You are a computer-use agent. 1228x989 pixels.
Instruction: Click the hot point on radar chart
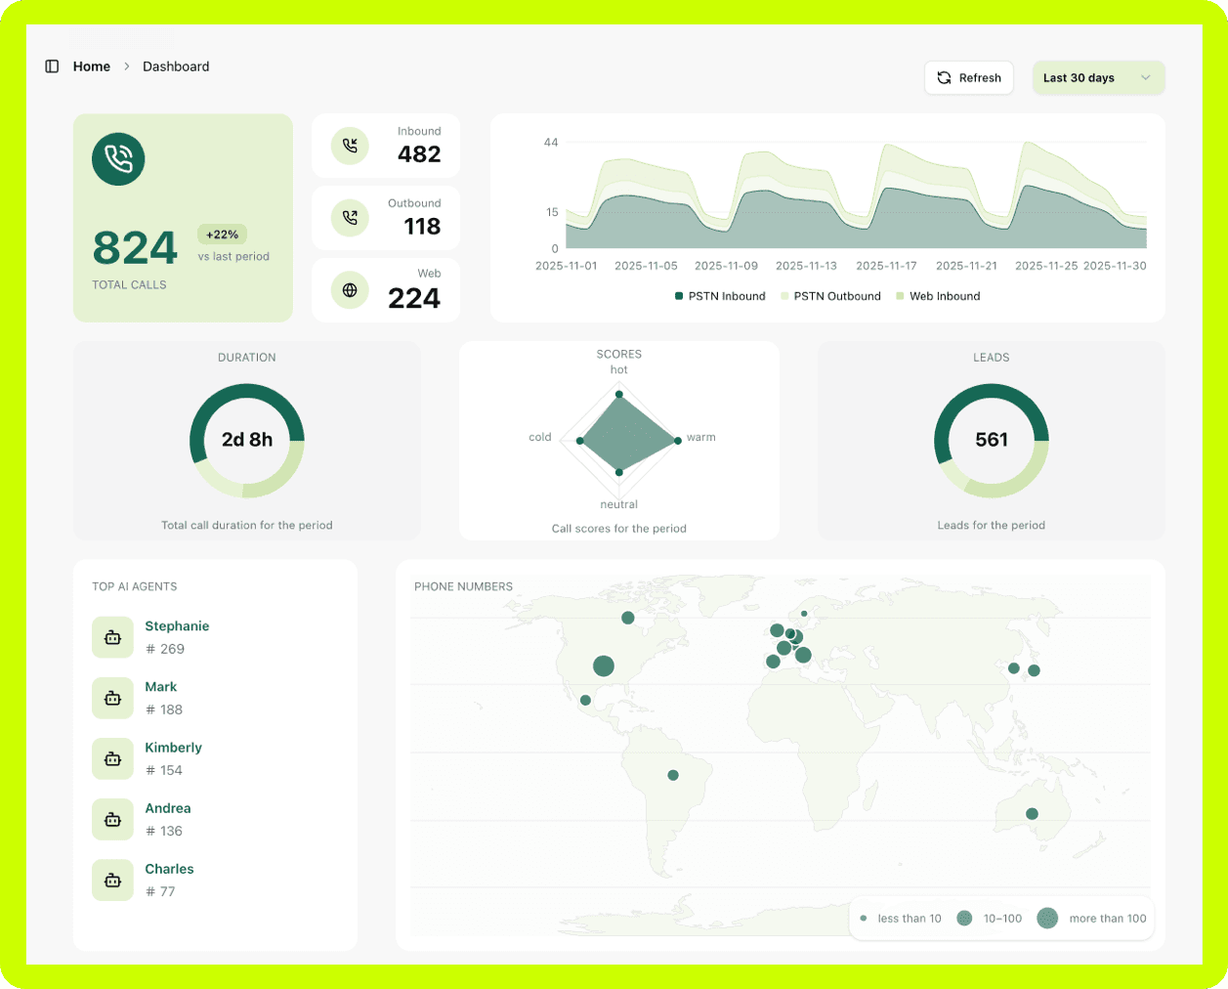(x=619, y=395)
